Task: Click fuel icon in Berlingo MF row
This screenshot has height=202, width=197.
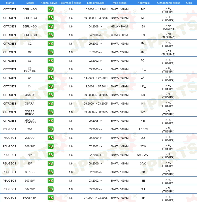Action: pyautogui.click(x=50, y=9)
